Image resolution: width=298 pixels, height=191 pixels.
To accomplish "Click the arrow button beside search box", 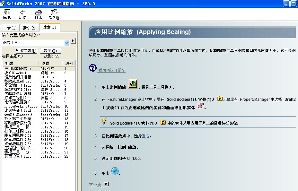I will 73,40.
